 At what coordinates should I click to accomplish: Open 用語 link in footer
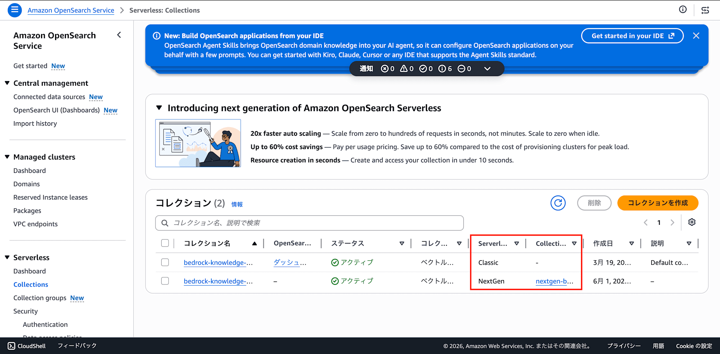click(658, 346)
